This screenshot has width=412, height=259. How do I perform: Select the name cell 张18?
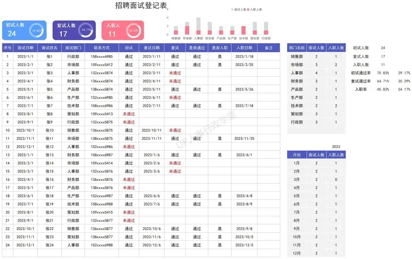[49, 196]
